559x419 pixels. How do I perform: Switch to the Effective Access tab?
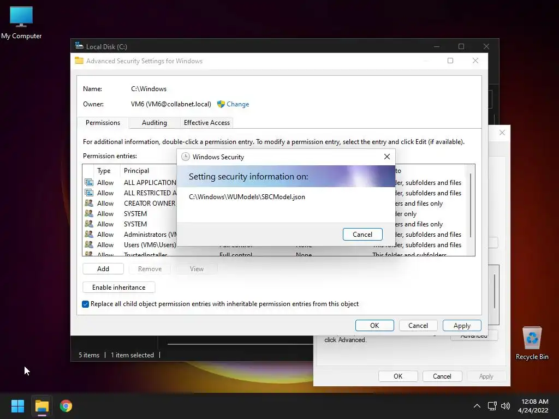pos(207,123)
